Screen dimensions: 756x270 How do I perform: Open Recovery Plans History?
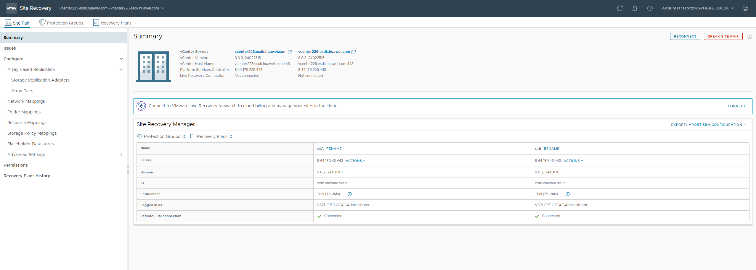[27, 176]
